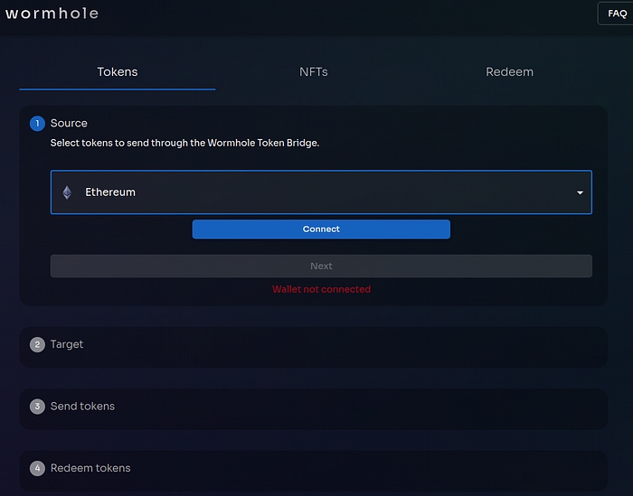Screen dimensions: 633x496
Task: Click the Wormhole Token Bridge description text
Action: click(x=184, y=143)
